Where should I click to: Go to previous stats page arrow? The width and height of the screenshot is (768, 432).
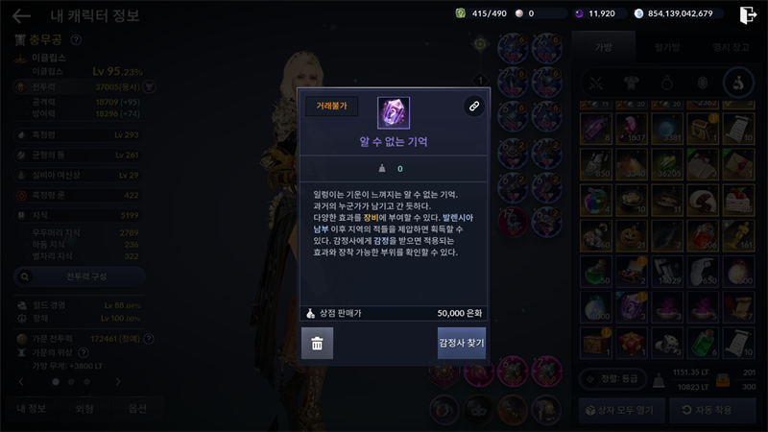coord(21,381)
